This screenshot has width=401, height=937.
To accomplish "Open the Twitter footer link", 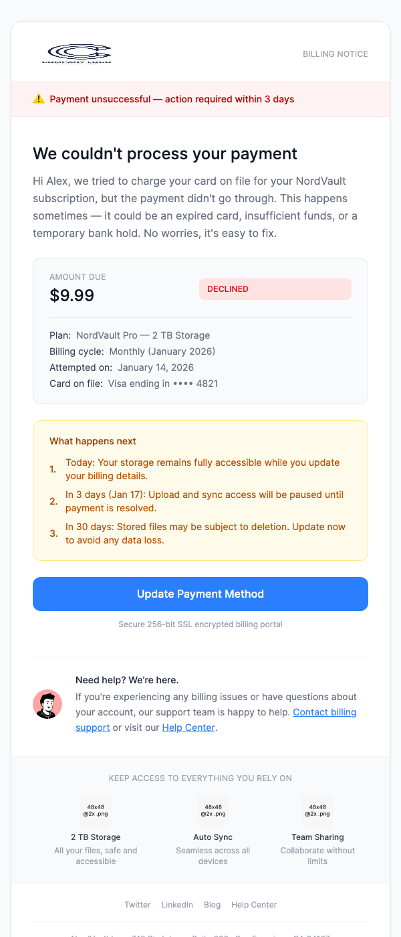I will tap(137, 904).
